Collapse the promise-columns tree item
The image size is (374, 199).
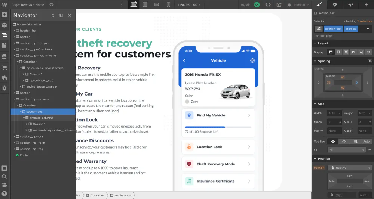click(24, 118)
